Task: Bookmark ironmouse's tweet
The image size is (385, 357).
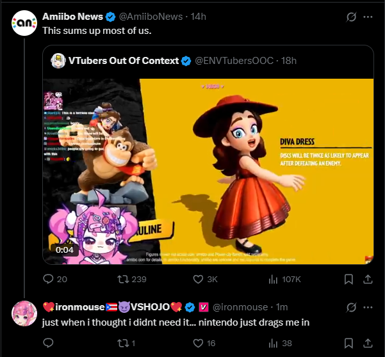Action: click(348, 344)
